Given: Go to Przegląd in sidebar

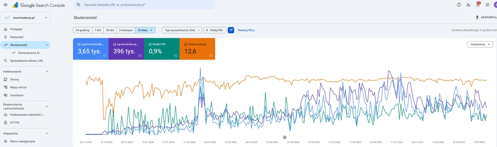Looking at the screenshot, I should pyautogui.click(x=25, y=29).
